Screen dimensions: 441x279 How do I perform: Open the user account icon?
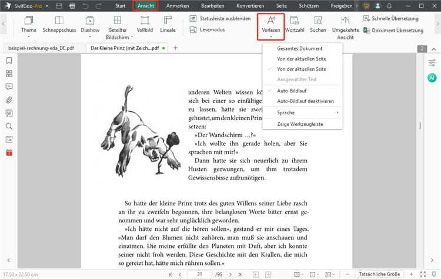point(377,6)
